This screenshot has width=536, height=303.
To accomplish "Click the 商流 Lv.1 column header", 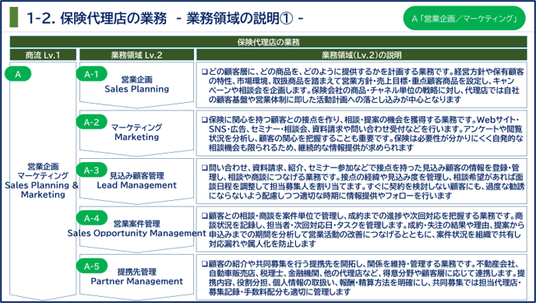I will (43, 55).
